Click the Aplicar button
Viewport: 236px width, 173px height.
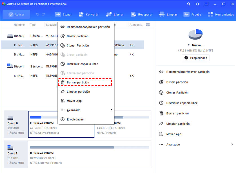pos(16,14)
